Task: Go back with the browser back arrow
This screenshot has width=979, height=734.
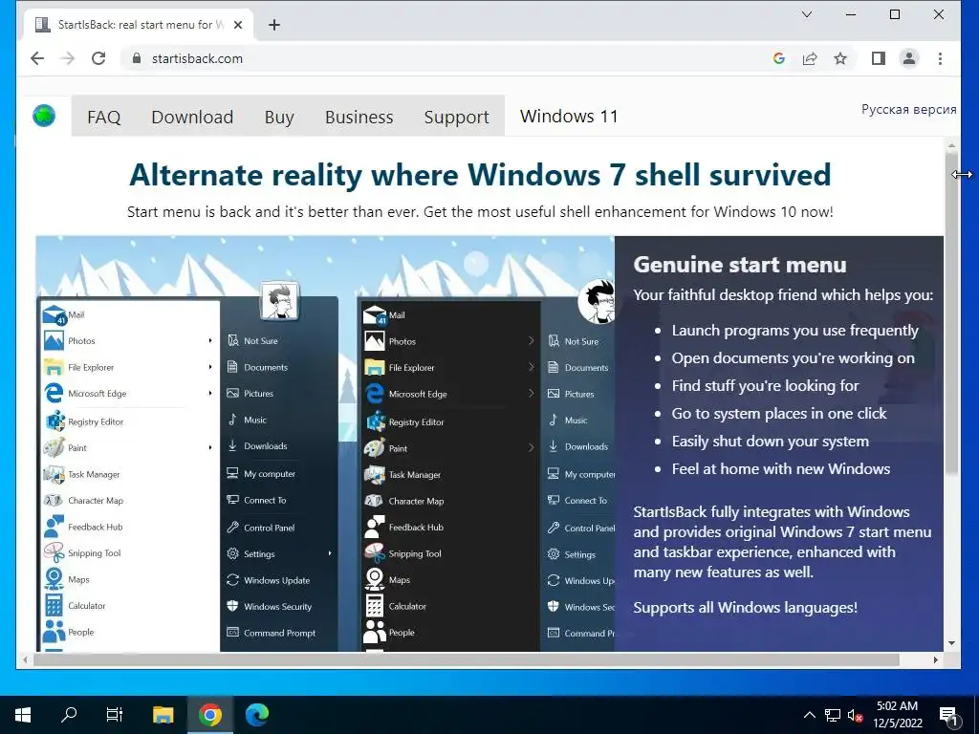Action: pyautogui.click(x=37, y=58)
